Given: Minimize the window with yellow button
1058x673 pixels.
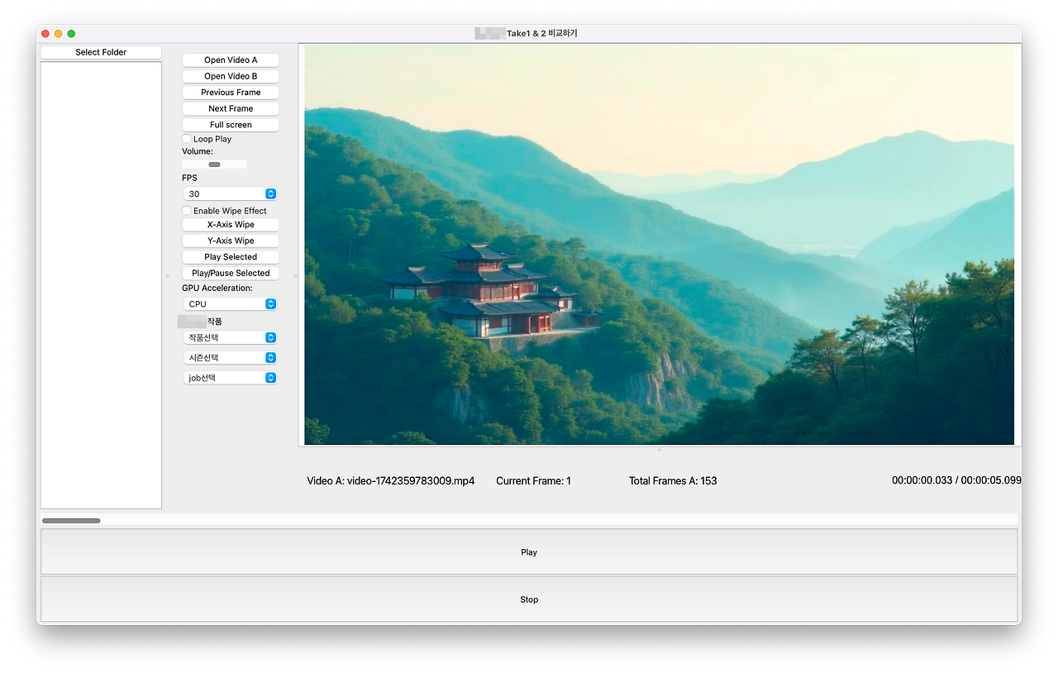Looking at the screenshot, I should [59, 34].
